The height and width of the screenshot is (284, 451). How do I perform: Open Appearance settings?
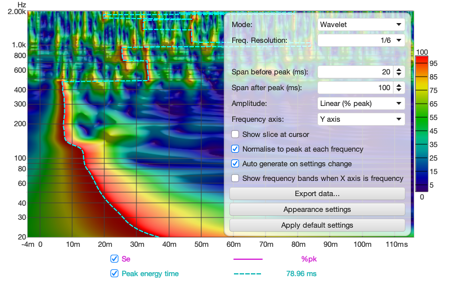click(317, 210)
